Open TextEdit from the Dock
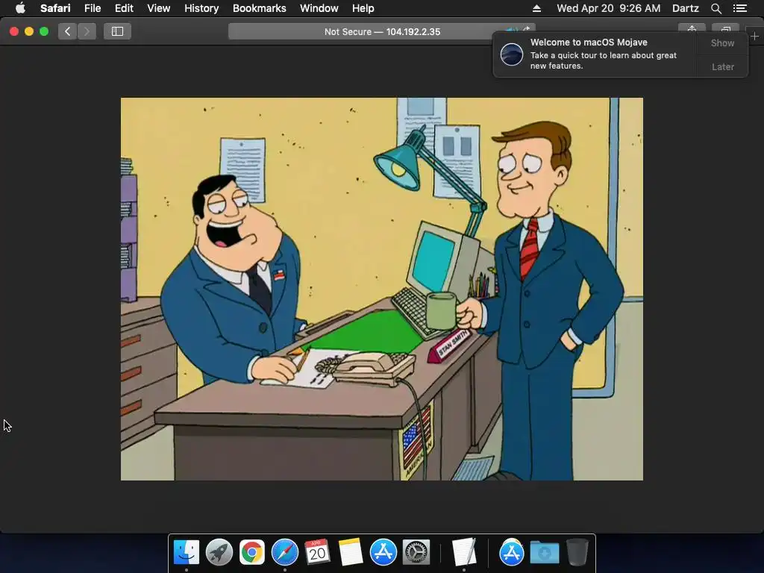Viewport: 764px width, 573px height. (464, 553)
